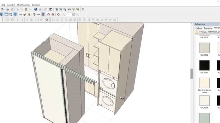
Task: Click the small cubes icon
Action: point(21,14)
